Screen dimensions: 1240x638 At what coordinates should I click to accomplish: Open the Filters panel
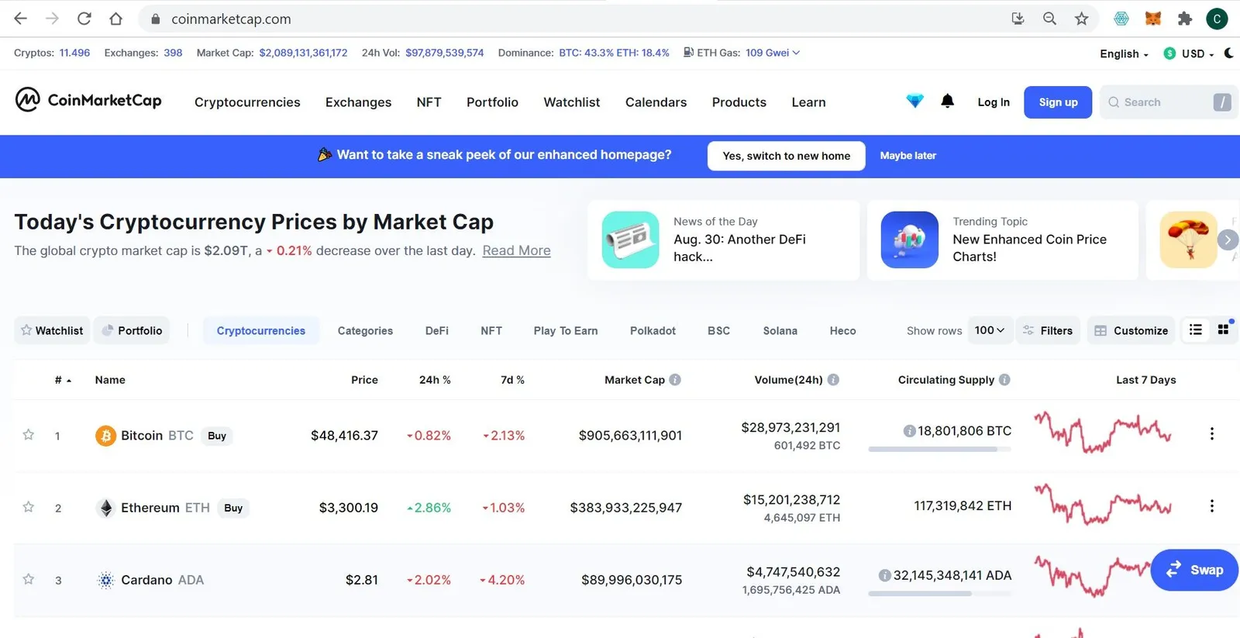tap(1048, 330)
